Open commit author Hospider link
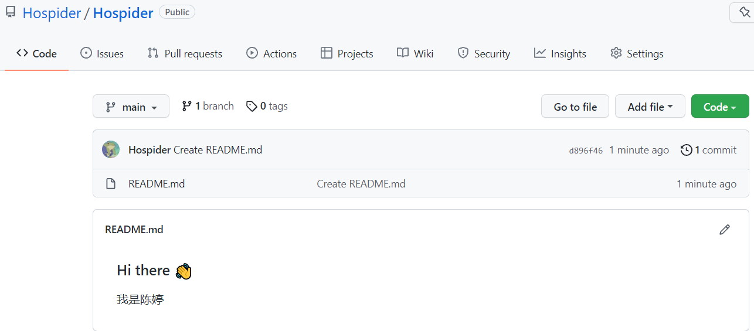Screen dimensions: 754x331 (x=150, y=150)
